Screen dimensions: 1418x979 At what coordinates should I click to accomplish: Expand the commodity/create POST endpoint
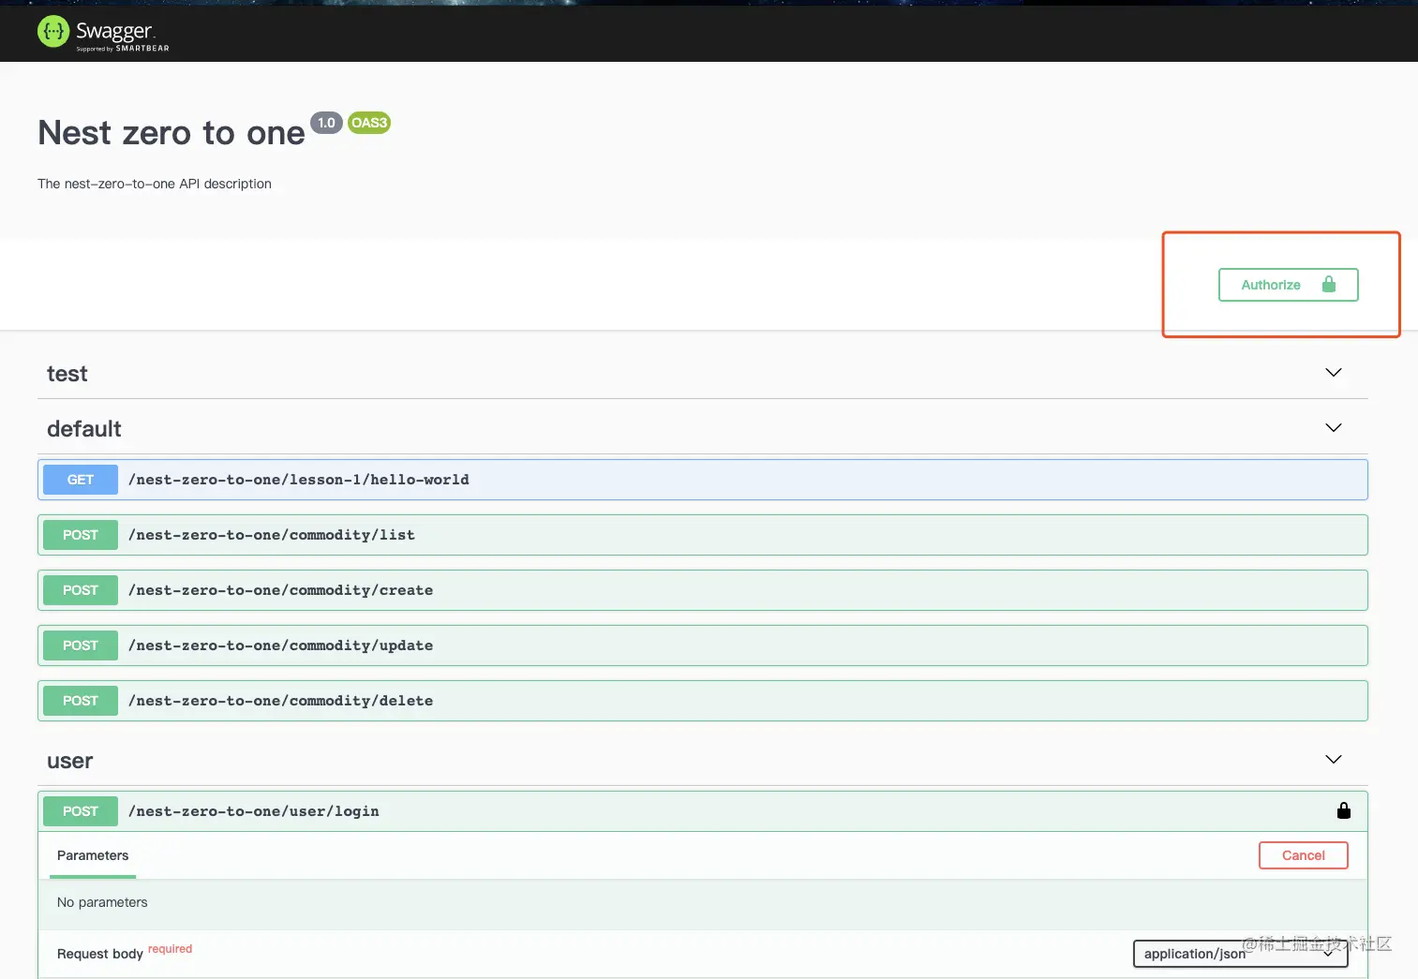tap(703, 590)
